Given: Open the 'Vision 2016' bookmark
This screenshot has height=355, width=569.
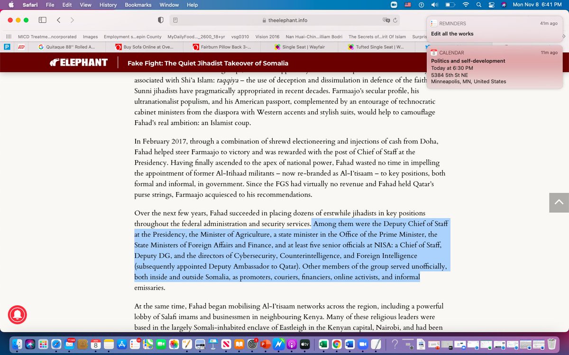Looking at the screenshot, I should [267, 36].
